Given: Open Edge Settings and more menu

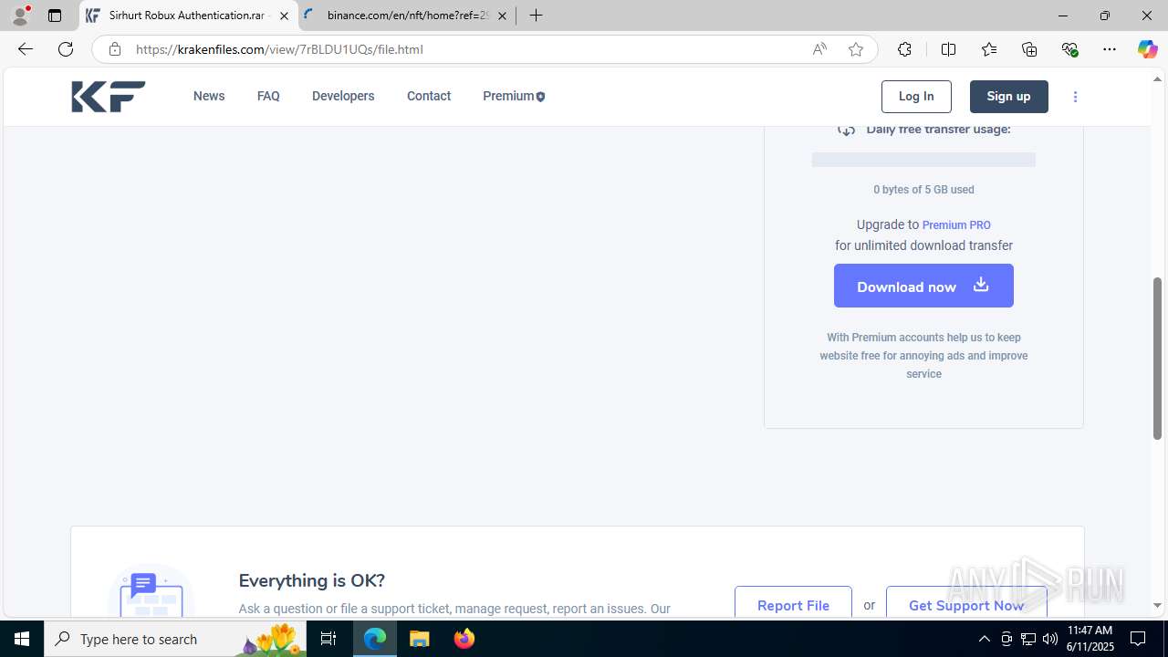Looking at the screenshot, I should click(1110, 49).
